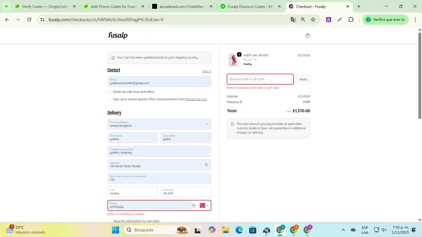Open notifications bell in tray

click(x=414, y=230)
